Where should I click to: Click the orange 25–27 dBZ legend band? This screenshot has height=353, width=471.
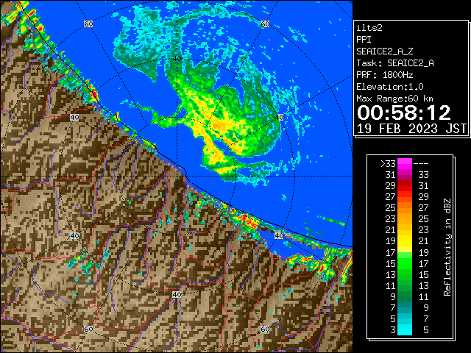404,208
